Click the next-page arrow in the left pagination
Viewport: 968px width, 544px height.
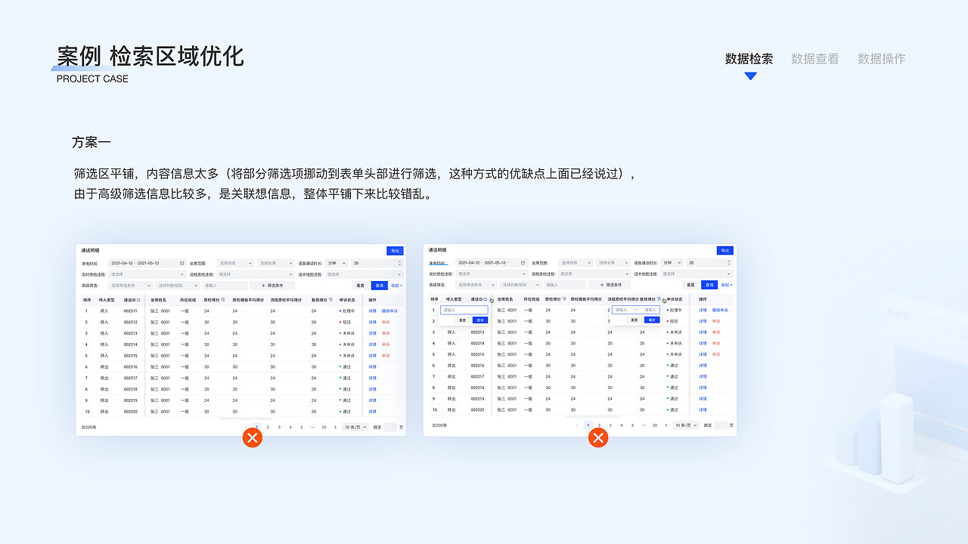point(335,427)
